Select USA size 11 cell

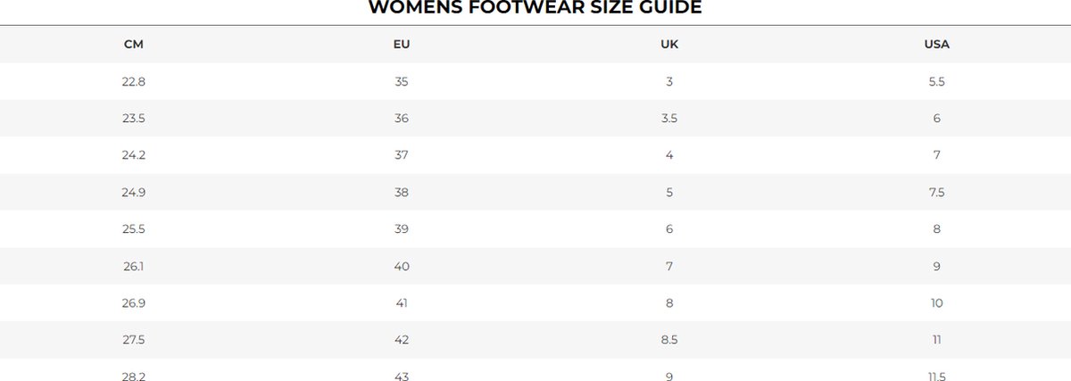pyautogui.click(x=937, y=340)
